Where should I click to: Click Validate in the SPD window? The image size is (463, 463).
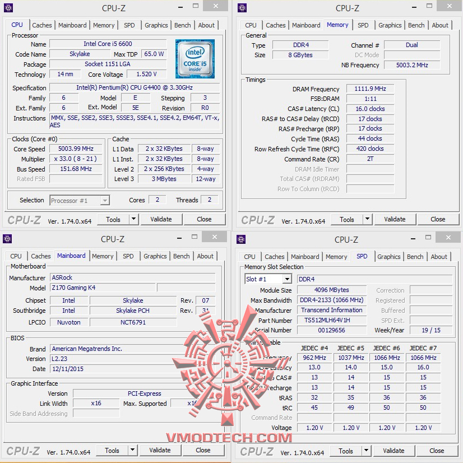point(393,451)
